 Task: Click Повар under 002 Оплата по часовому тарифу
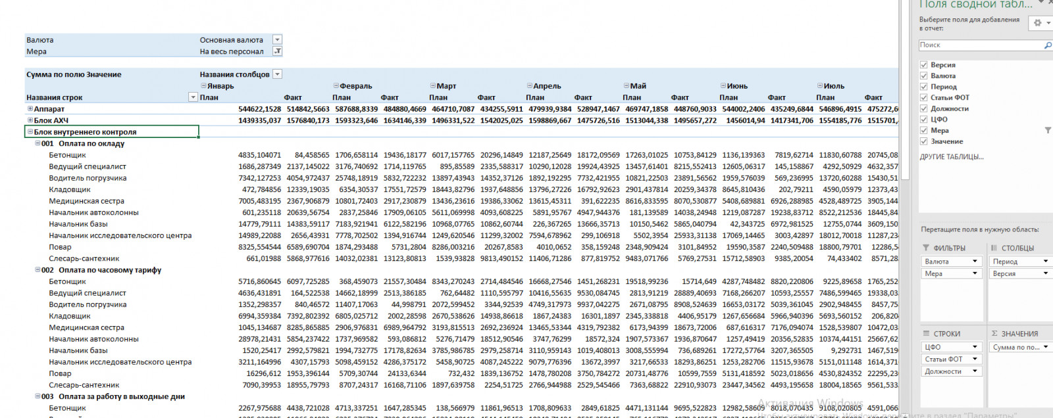point(60,373)
